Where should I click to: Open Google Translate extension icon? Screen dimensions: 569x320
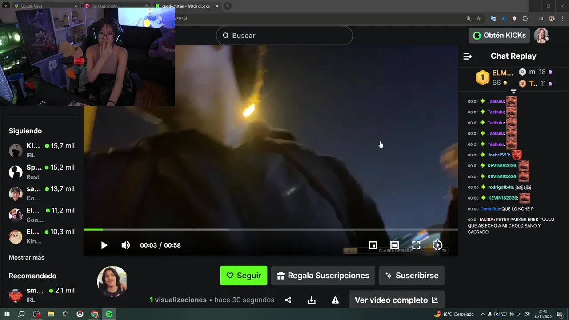[493, 19]
